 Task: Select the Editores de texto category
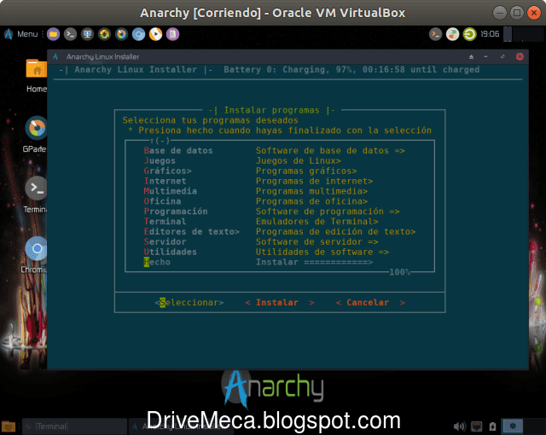tap(192, 231)
